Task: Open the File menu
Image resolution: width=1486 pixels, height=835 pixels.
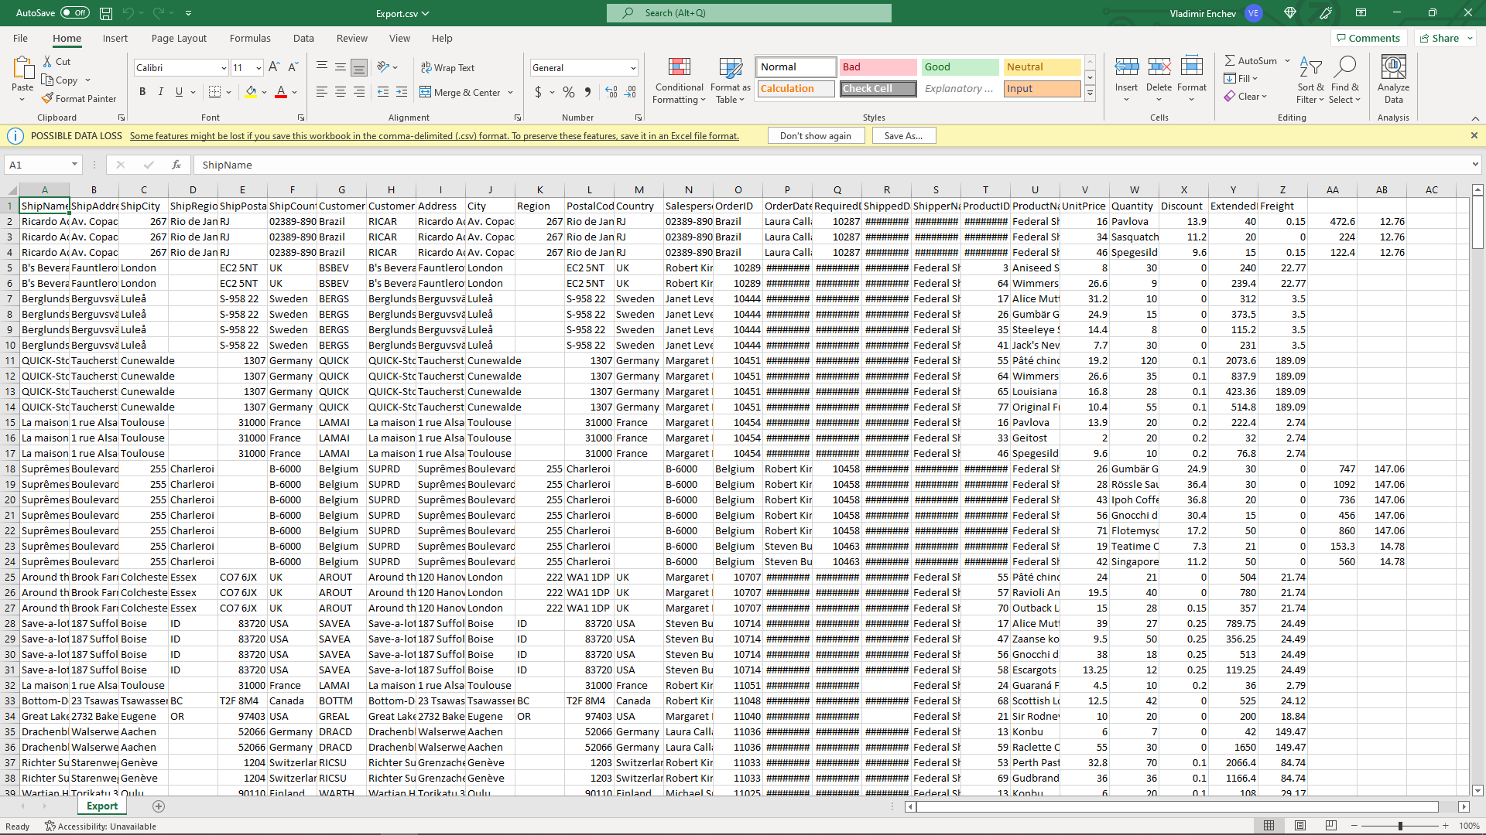Action: 20,39
